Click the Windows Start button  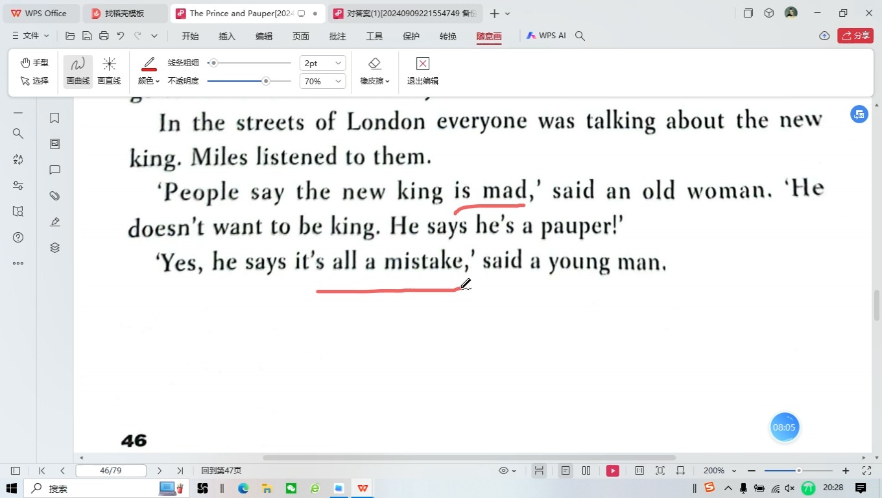12,488
